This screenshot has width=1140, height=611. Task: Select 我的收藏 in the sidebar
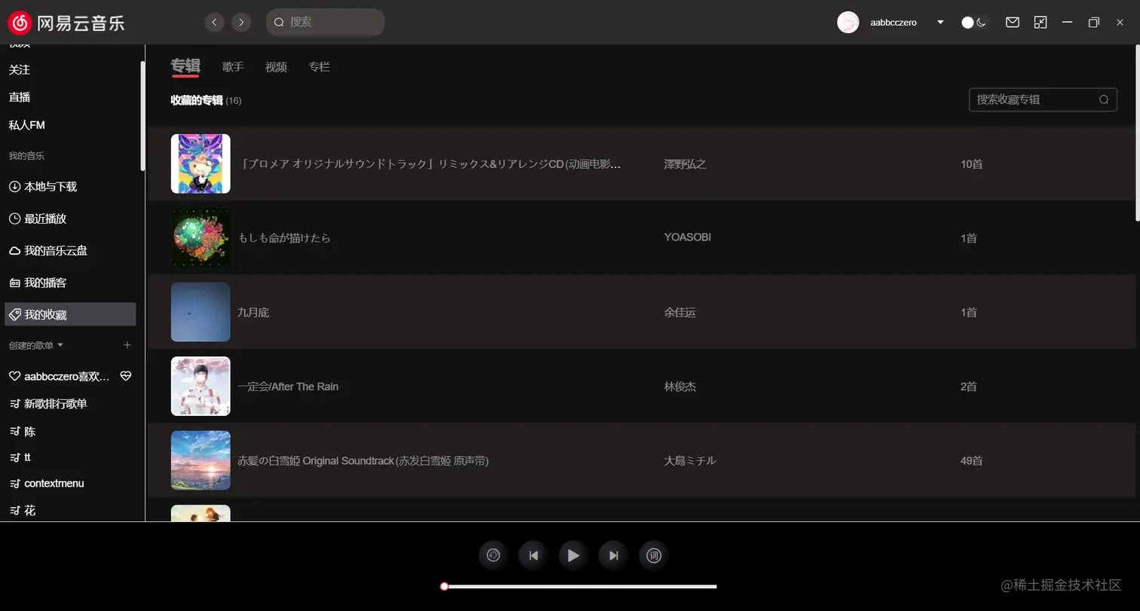70,314
